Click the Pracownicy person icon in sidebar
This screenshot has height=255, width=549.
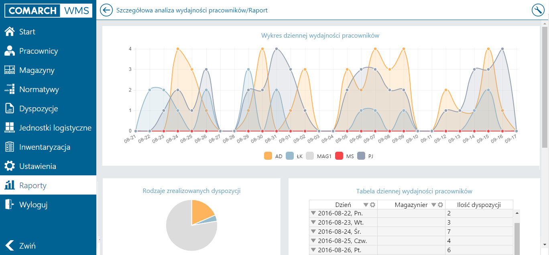10,51
